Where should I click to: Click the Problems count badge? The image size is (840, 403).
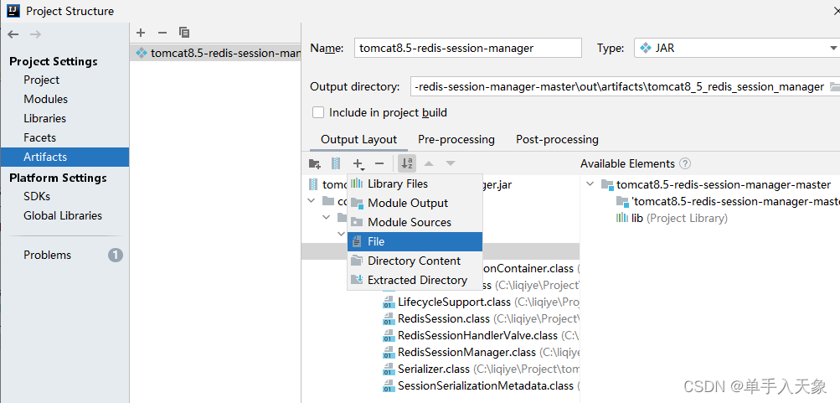click(116, 255)
